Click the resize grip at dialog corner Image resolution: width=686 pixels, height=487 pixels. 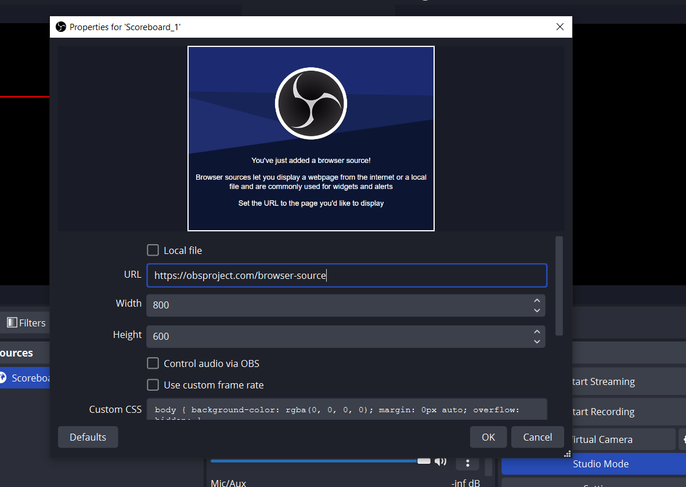(x=568, y=454)
